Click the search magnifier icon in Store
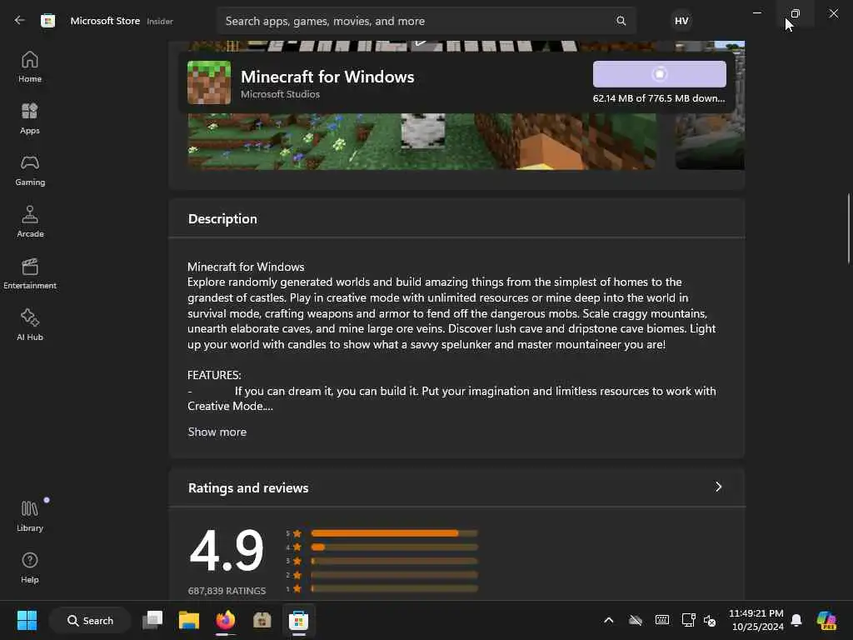The height and width of the screenshot is (640, 853). click(x=621, y=21)
